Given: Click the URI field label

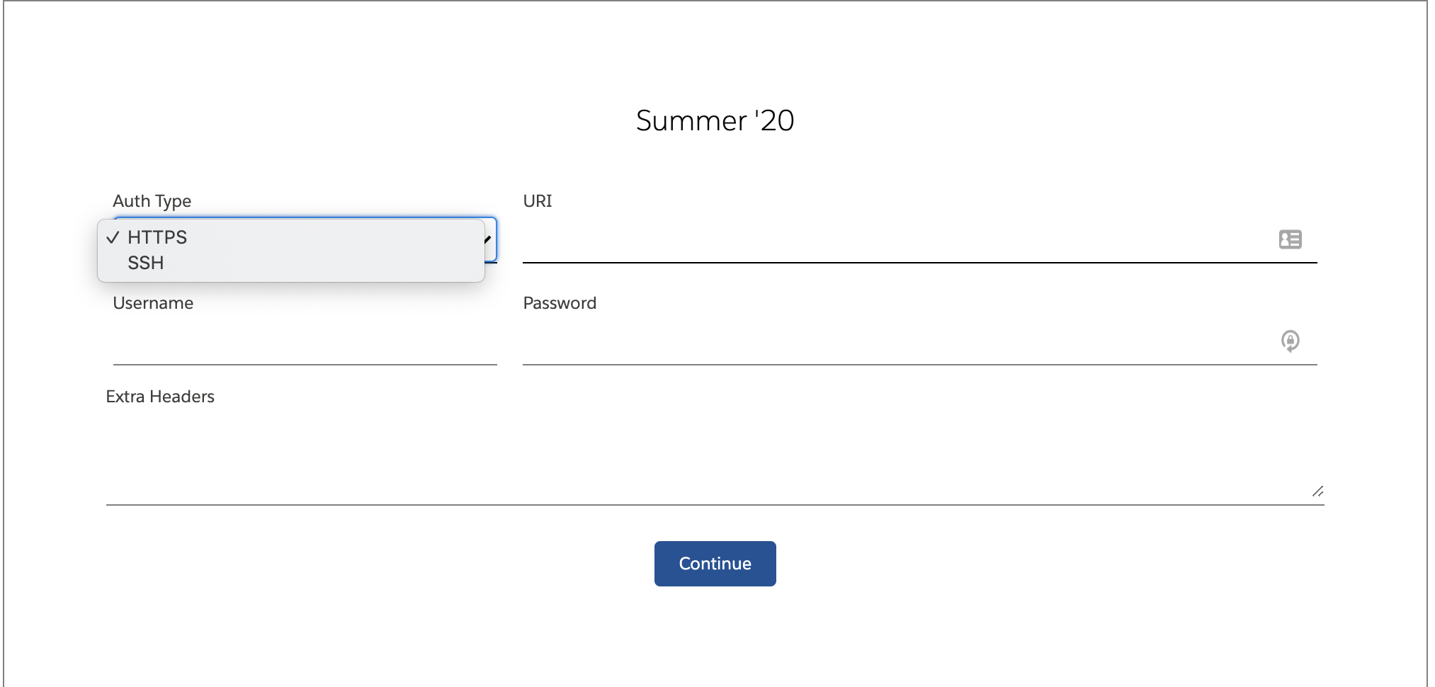Looking at the screenshot, I should (538, 201).
